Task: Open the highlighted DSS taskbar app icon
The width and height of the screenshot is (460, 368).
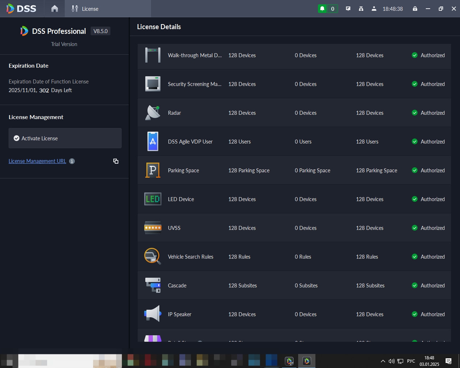Action: pos(307,361)
